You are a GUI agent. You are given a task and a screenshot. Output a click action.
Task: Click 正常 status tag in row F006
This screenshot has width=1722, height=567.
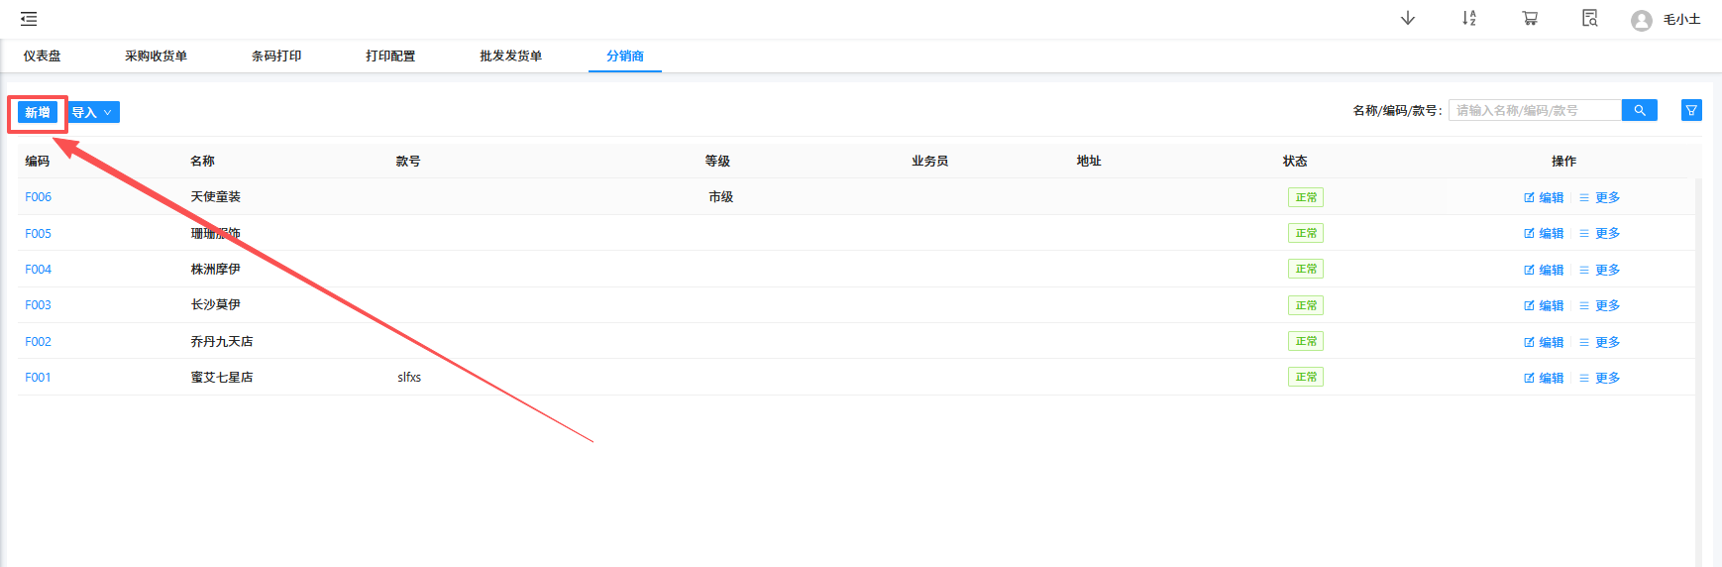1306,197
